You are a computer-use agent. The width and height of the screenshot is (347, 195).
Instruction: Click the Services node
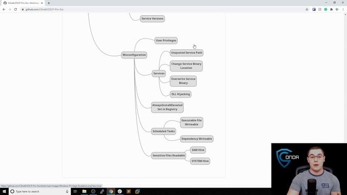click(159, 74)
